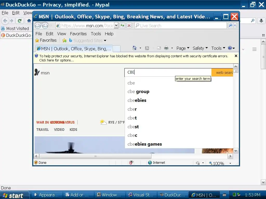Click the security information bar message
This screenshot has width=266, height=199.
pyautogui.click(x=134, y=58)
